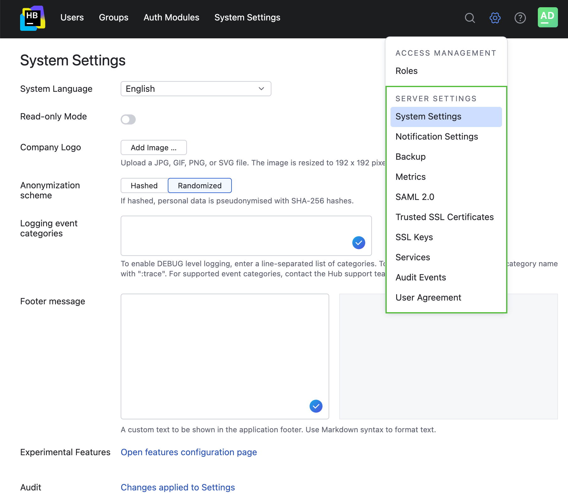Select the Hashed anonymization scheme

[x=144, y=185]
